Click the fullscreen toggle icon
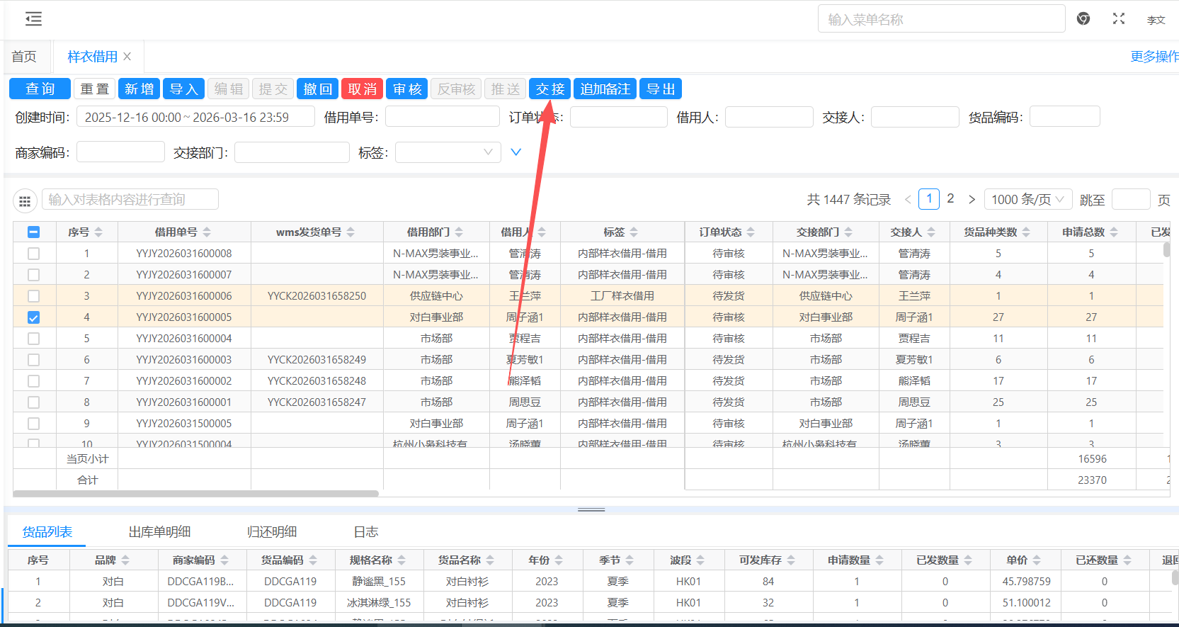Viewport: 1179px width, 627px height. click(x=1118, y=19)
